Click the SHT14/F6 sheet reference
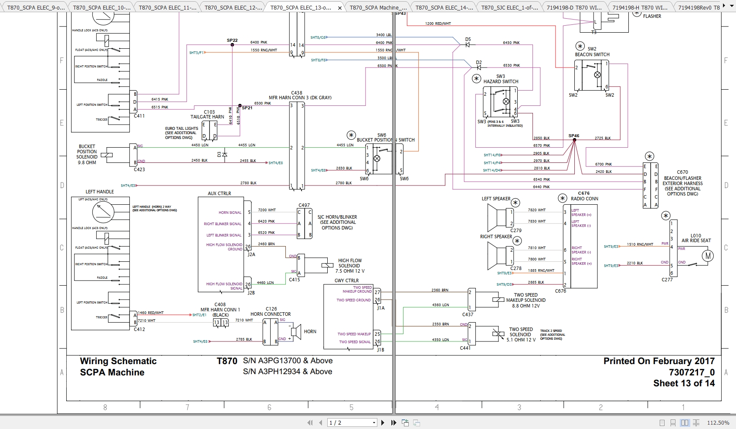The height and width of the screenshot is (429, 736). point(492,155)
